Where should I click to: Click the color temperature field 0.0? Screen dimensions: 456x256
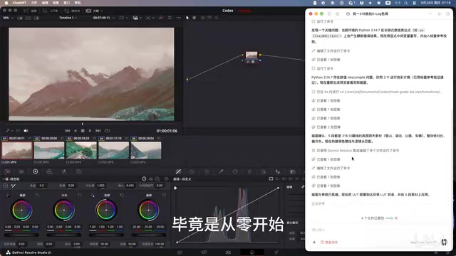click(x=42, y=186)
